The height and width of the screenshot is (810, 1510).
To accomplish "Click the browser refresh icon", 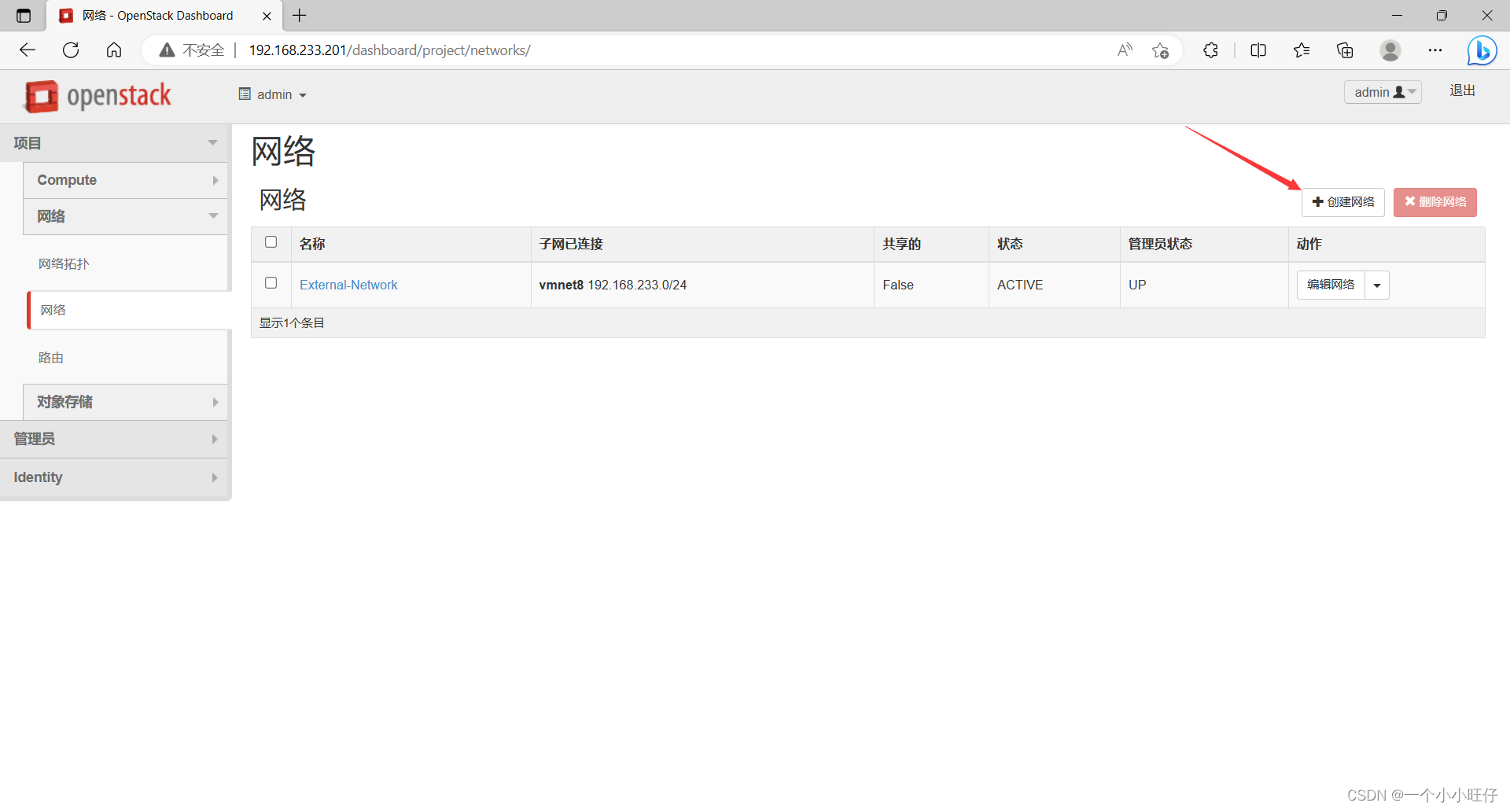I will (x=71, y=50).
